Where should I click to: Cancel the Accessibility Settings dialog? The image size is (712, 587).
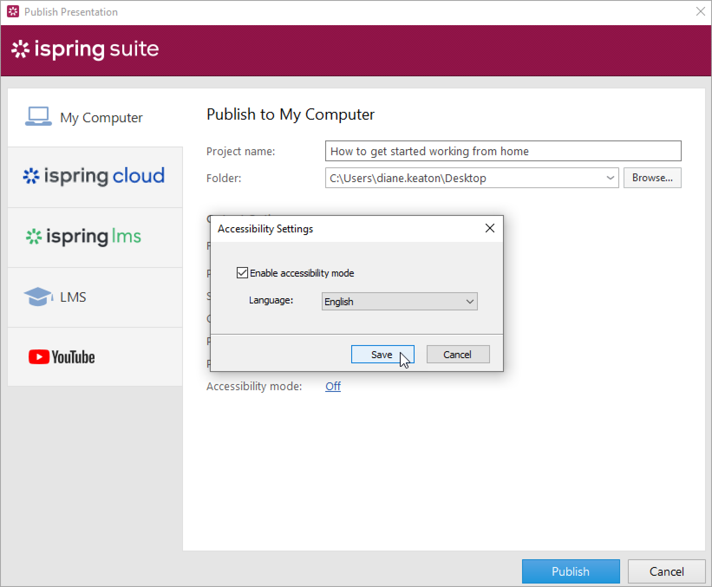point(457,354)
